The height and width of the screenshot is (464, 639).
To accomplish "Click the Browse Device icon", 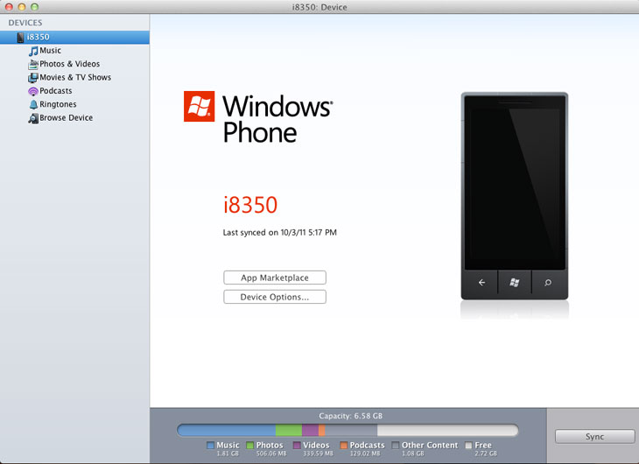I will 32,118.
